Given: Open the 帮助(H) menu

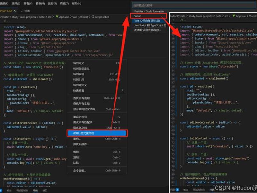Looking at the screenshot, I should (76, 4).
